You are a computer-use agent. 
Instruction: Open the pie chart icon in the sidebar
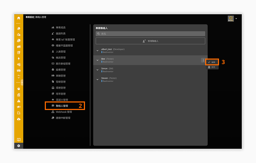tap(18, 89)
